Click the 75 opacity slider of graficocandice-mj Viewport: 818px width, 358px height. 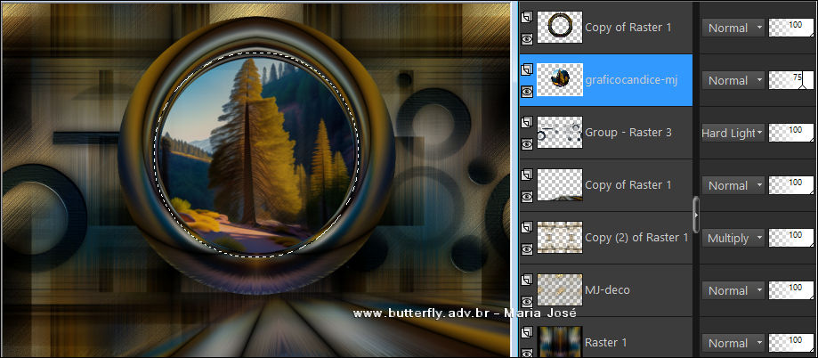[x=791, y=80]
